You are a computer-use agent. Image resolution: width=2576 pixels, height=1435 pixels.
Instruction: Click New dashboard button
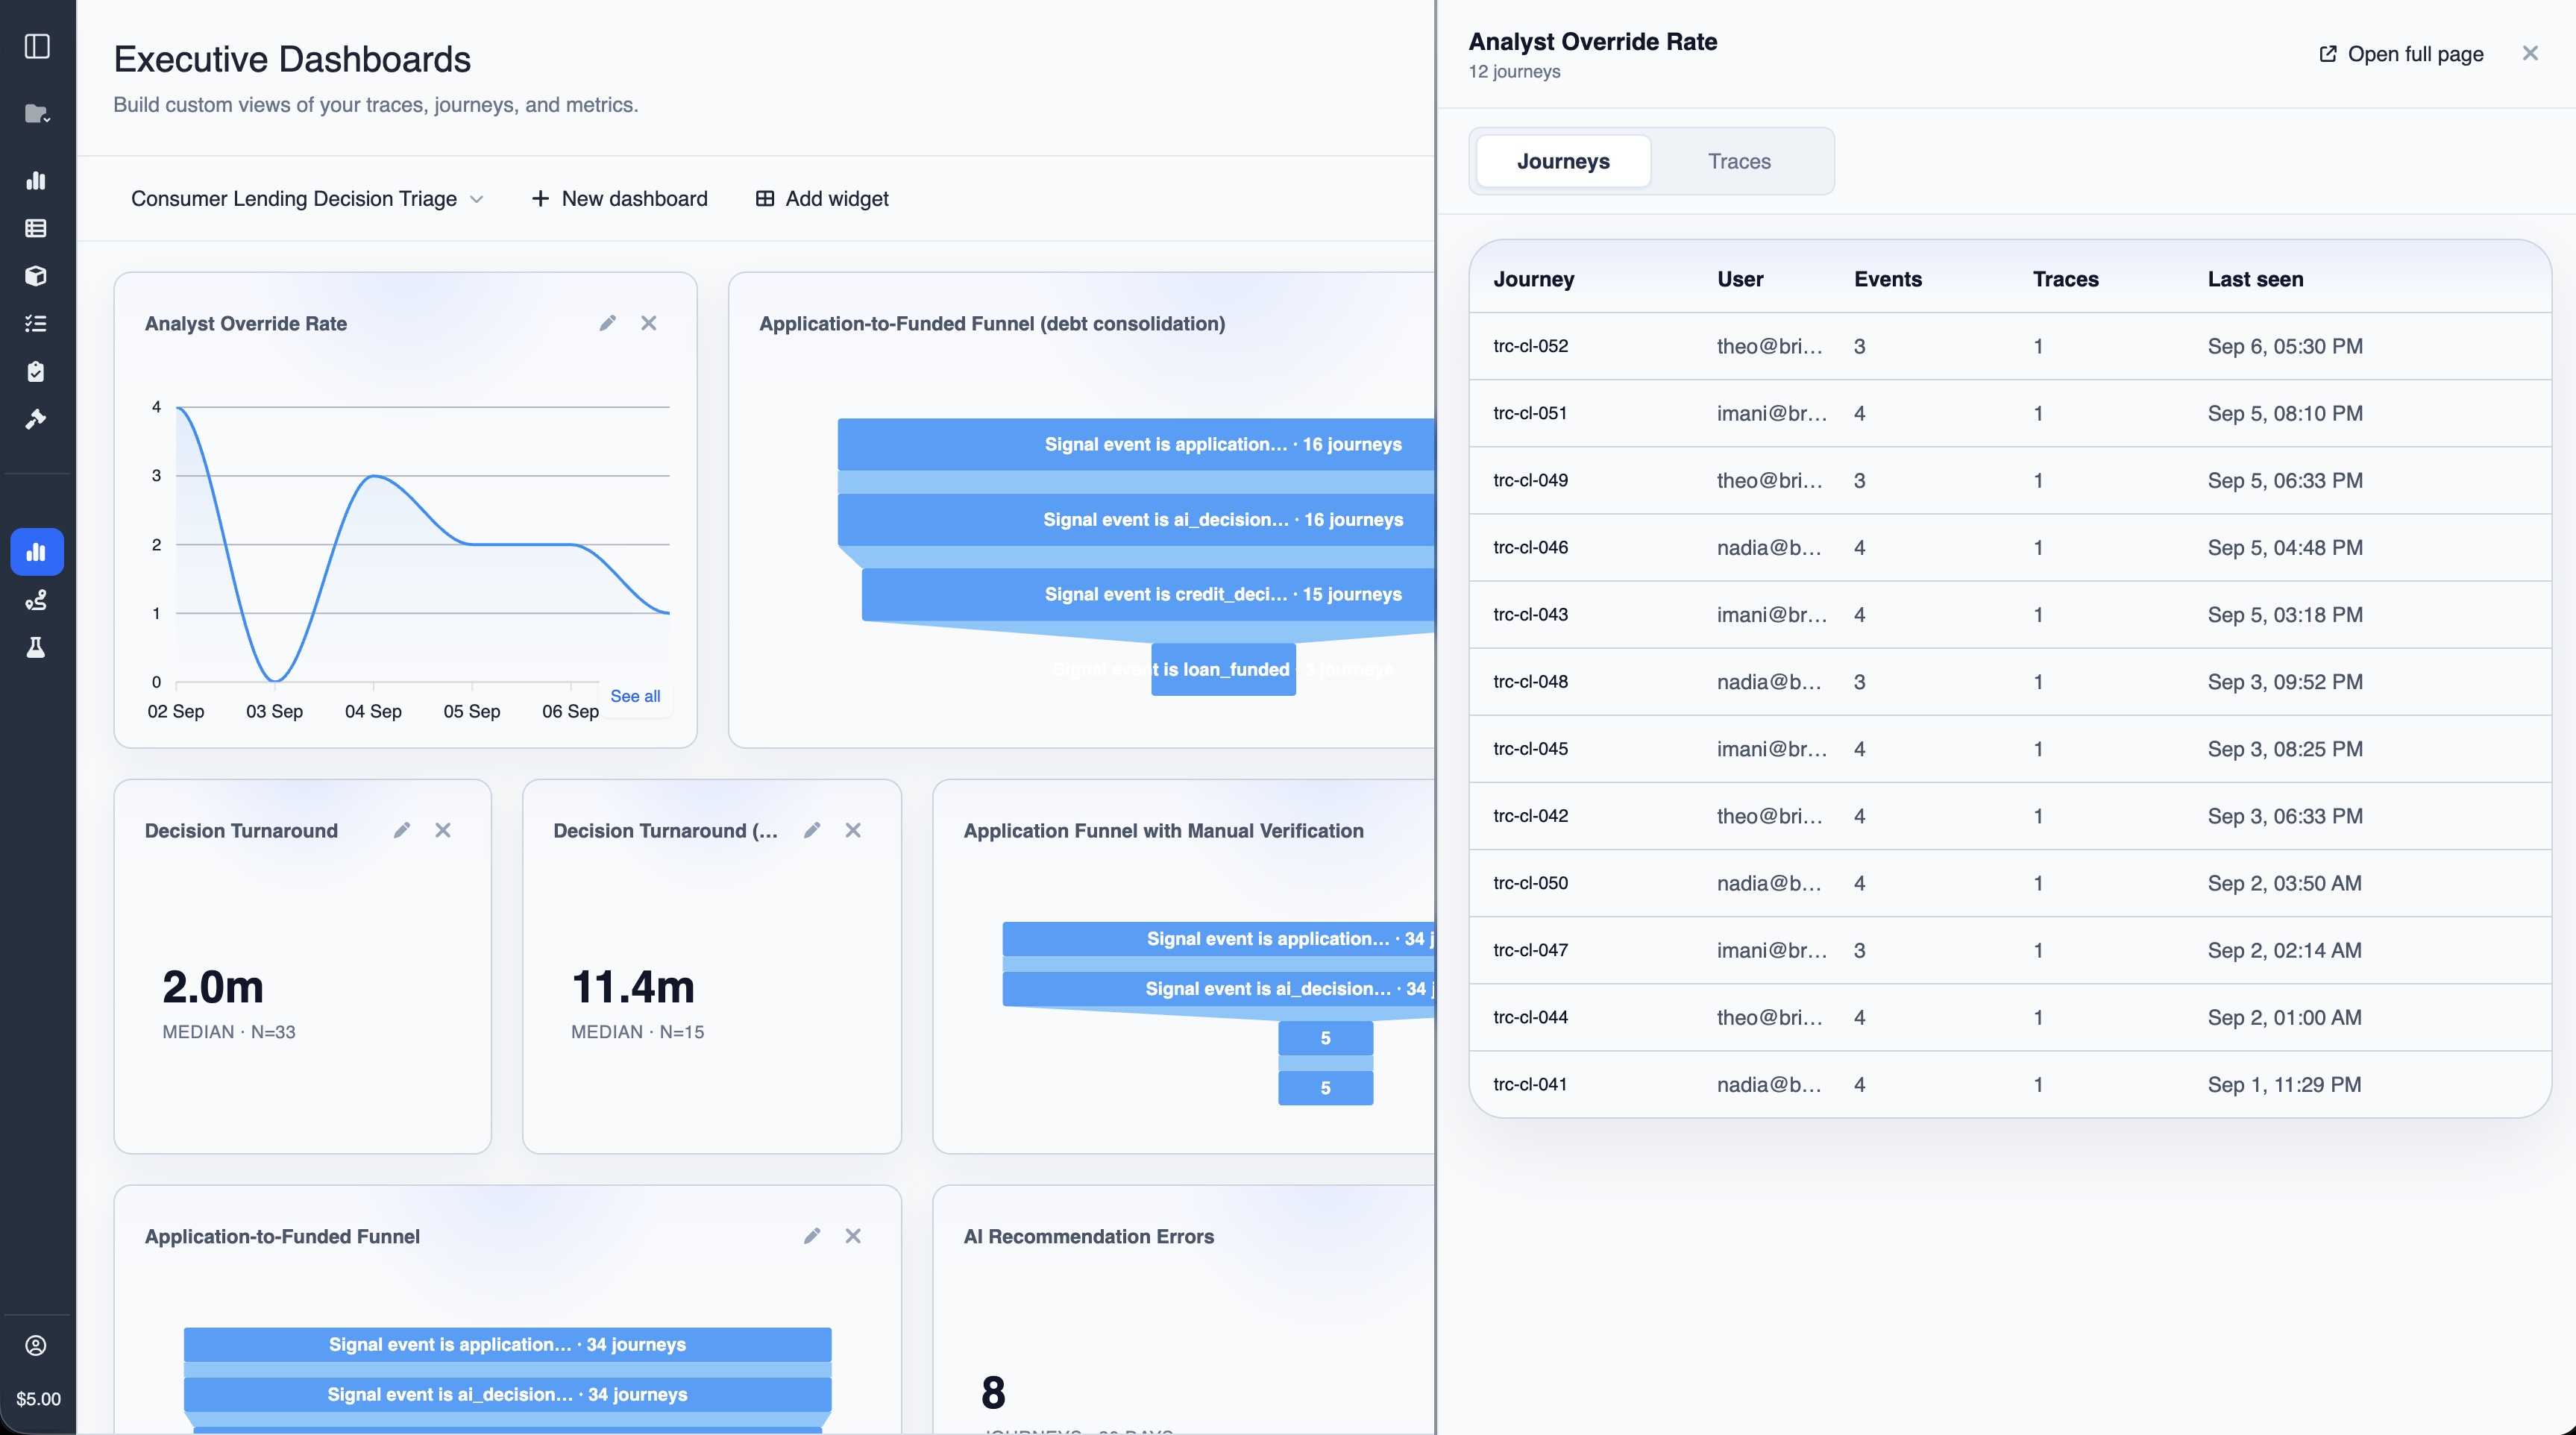(x=620, y=198)
